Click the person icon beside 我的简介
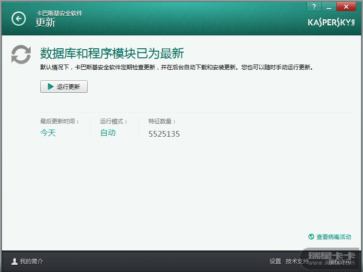 [14, 261]
